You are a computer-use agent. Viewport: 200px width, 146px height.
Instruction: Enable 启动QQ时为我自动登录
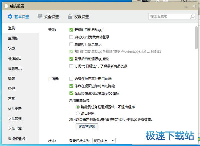tap(71, 37)
